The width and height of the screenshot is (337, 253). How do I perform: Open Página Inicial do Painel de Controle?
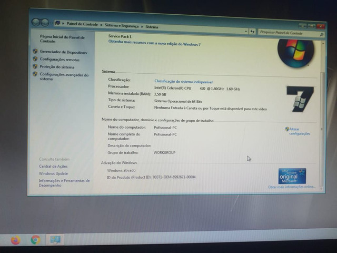pos(62,39)
